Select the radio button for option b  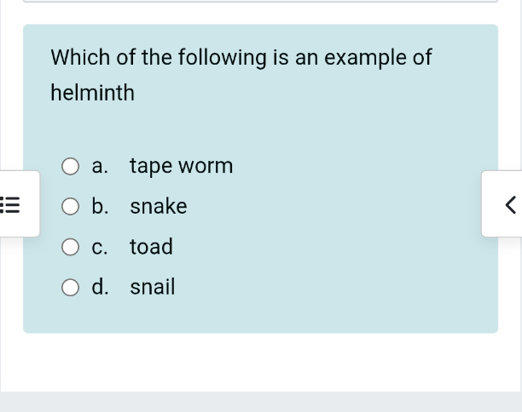pos(72,207)
